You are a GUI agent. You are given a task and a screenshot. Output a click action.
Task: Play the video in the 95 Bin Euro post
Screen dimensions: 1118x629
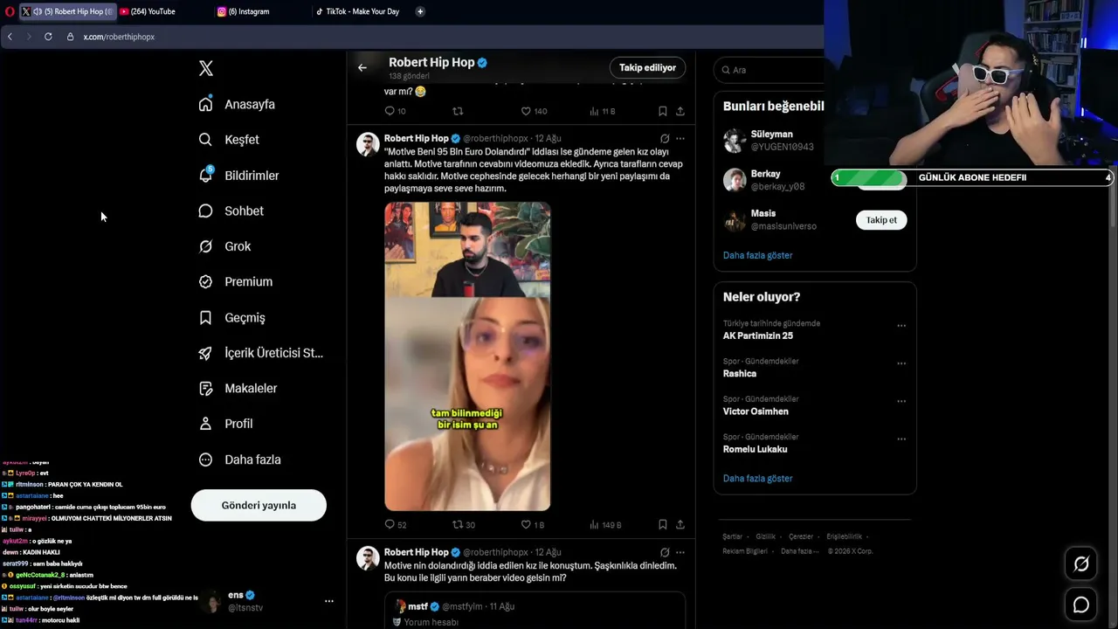point(467,356)
